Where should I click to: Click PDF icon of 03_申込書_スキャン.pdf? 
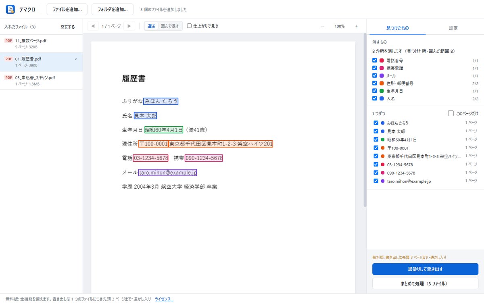coord(9,77)
